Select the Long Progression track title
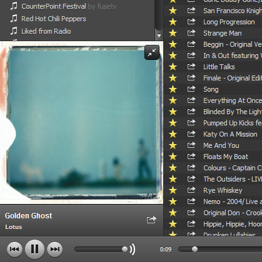The height and width of the screenshot is (262, 262). (229, 22)
